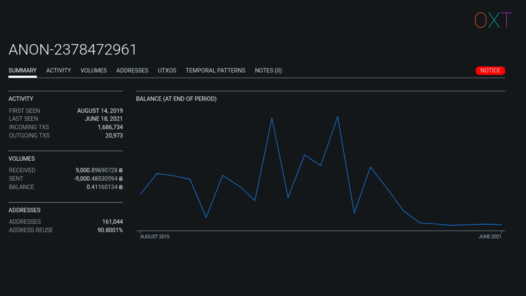This screenshot has width=526, height=296.
Task: Open the Activity tab
Action: pos(58,70)
